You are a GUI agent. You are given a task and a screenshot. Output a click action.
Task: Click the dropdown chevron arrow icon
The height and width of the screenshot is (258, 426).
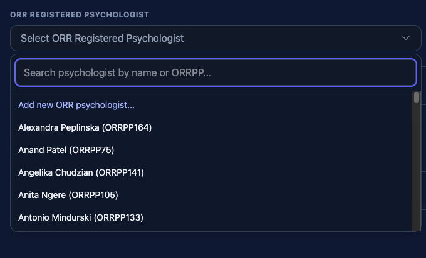pos(406,38)
